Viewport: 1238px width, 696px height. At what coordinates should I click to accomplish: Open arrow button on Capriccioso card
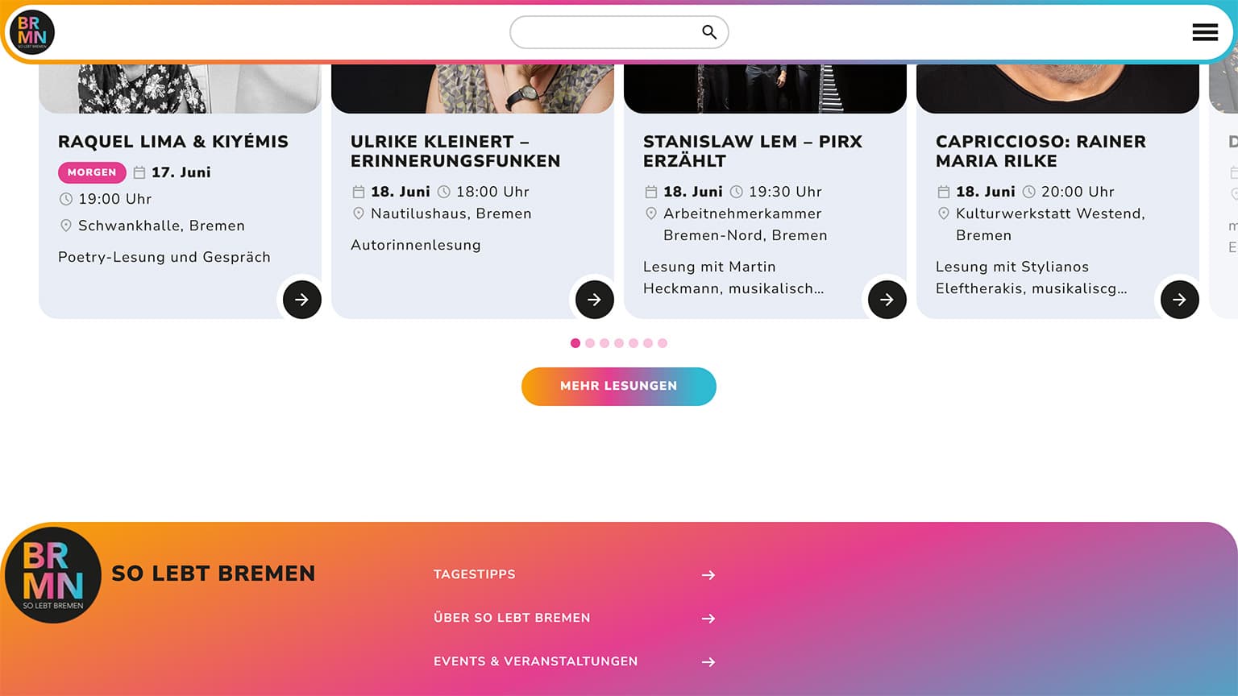click(1180, 300)
